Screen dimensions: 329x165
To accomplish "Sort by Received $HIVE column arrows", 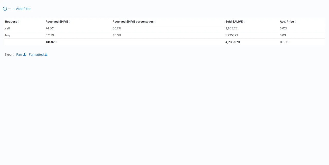I will [70, 22].
